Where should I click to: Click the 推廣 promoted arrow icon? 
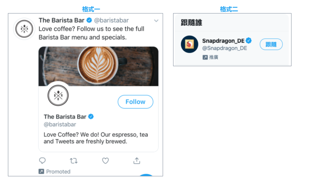pos(205,57)
